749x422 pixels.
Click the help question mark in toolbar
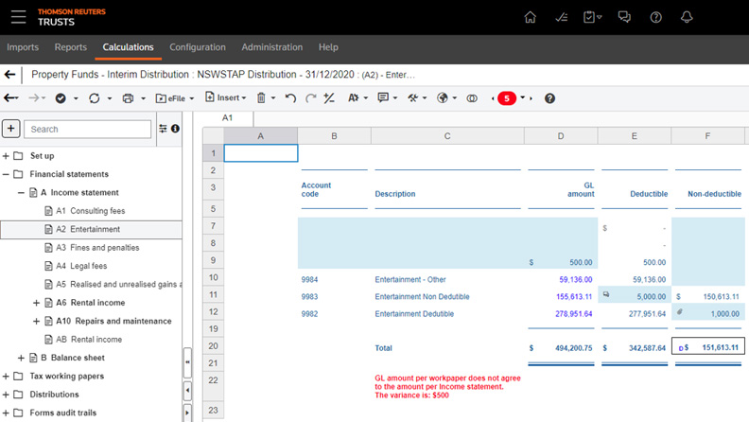(x=549, y=97)
